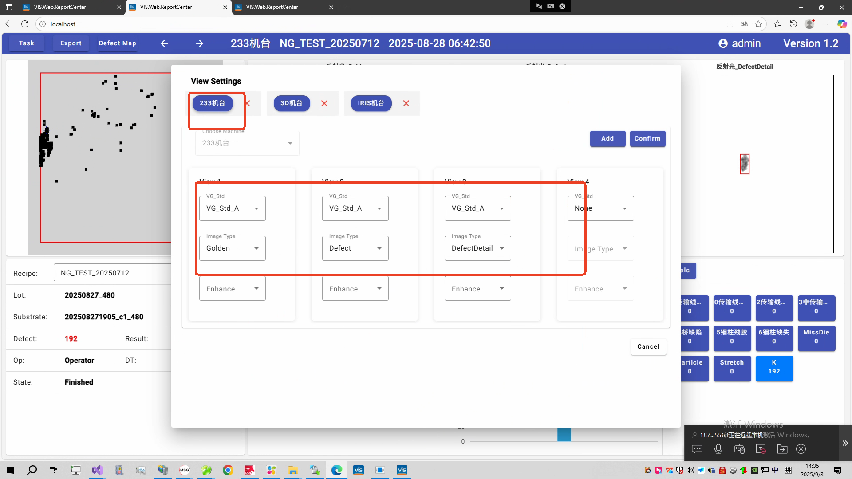Open the Defect Map menu
Viewport: 852px width, 479px height.
117,43
